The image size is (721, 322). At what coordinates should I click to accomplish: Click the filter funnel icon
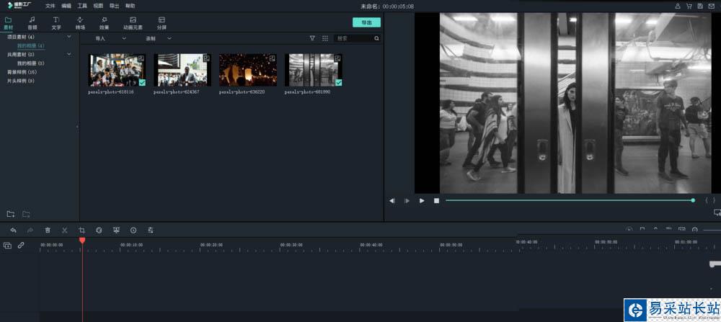(x=312, y=39)
